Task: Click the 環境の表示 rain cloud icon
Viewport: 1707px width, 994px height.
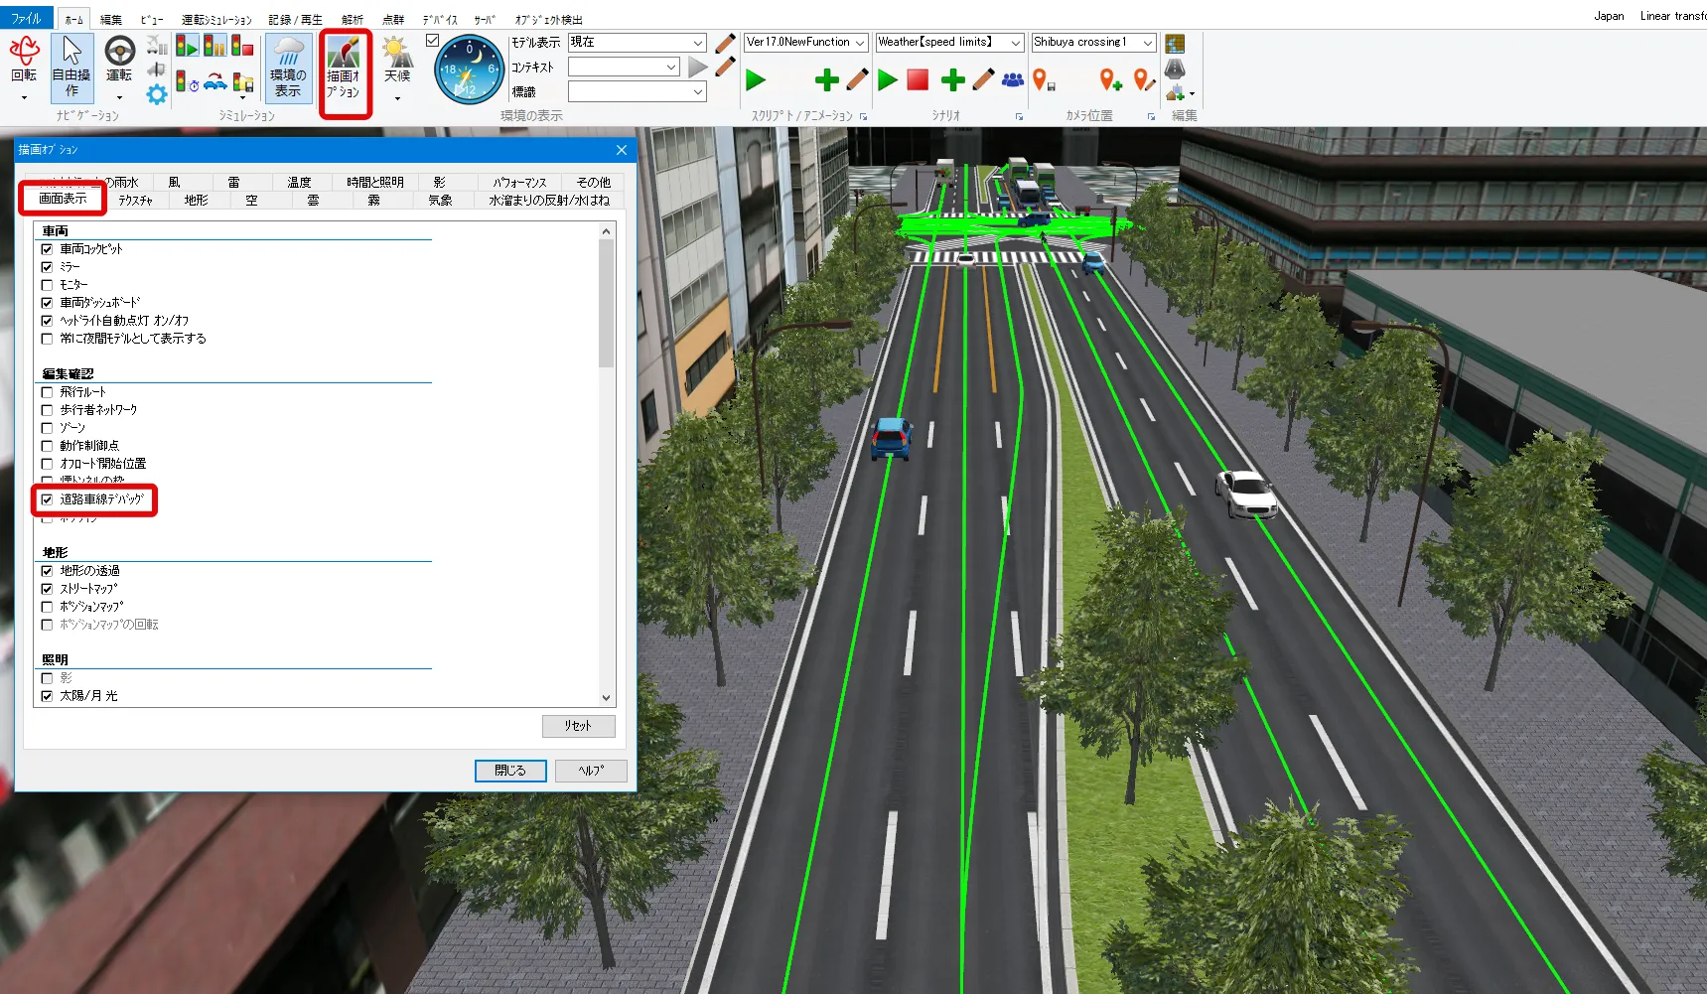Action: coord(288,67)
